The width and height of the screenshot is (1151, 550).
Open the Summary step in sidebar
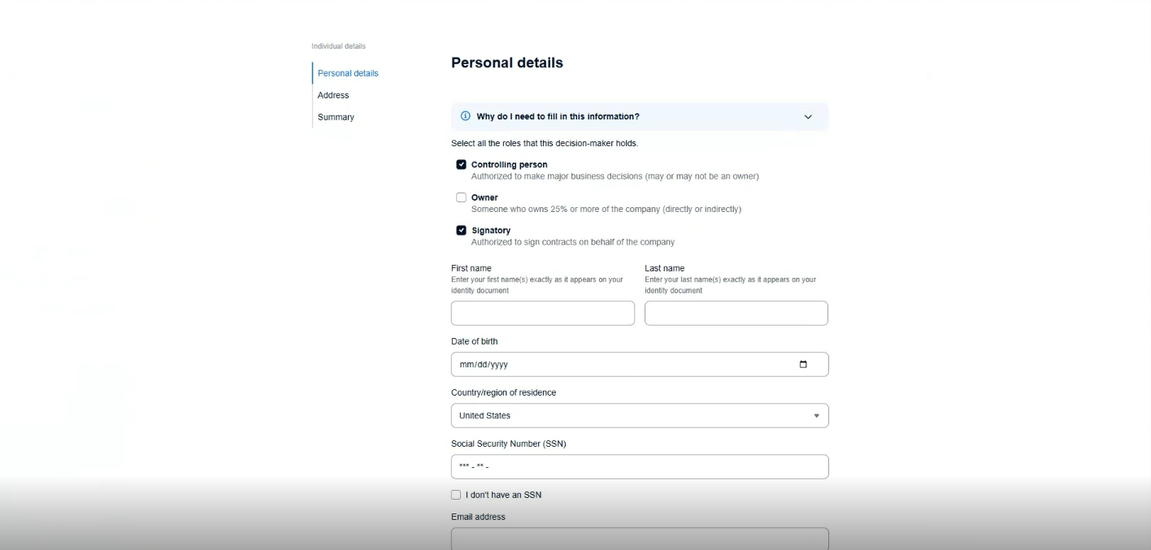click(x=336, y=117)
